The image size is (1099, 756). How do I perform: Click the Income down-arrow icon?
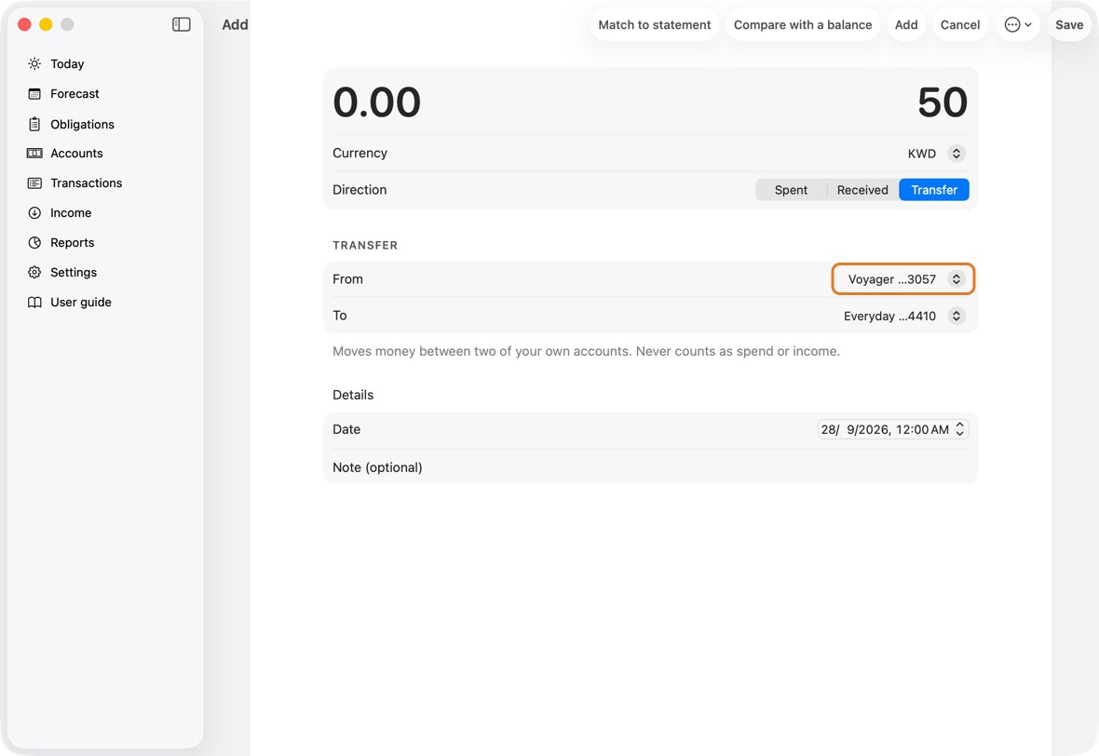(x=34, y=213)
